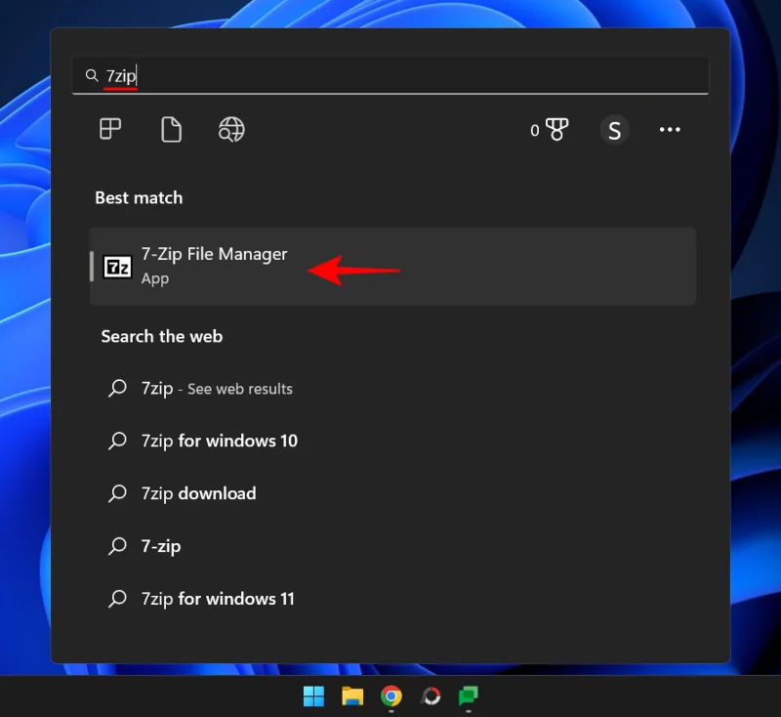Viewport: 781px width, 717px height.
Task: Select the Documents filter icon
Action: [x=170, y=130]
